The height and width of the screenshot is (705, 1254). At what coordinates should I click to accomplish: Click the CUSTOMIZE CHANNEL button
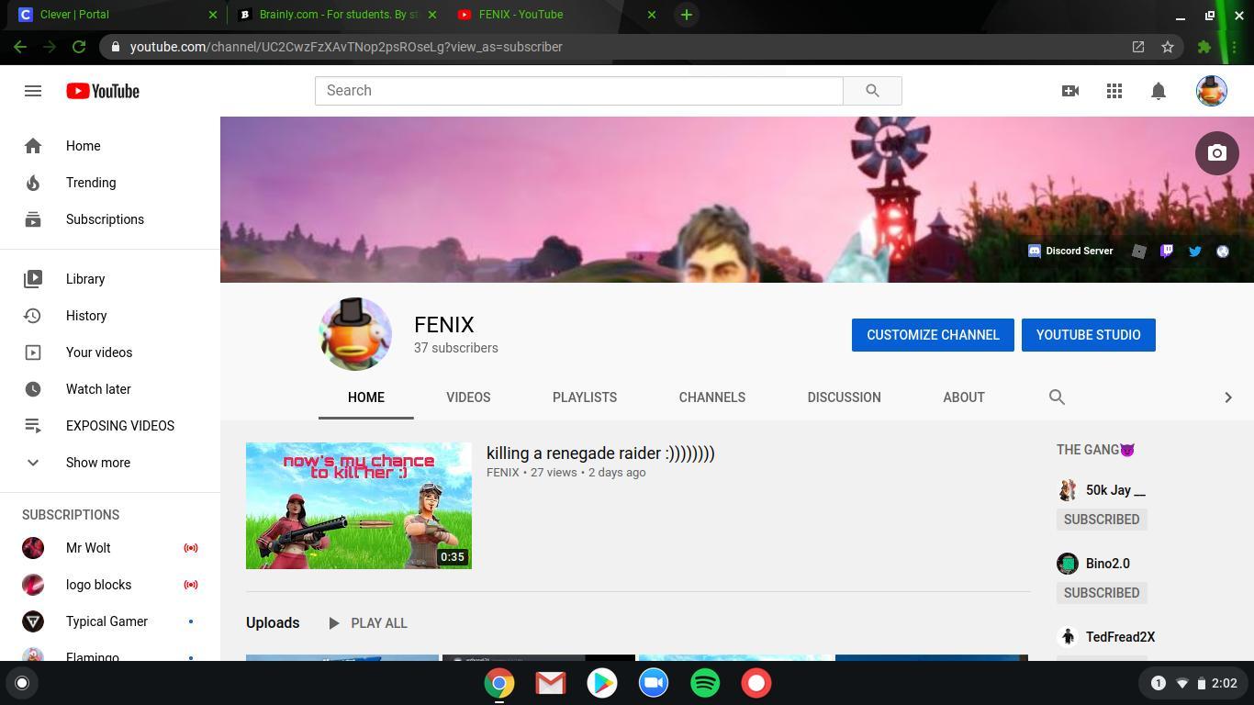pyautogui.click(x=933, y=335)
